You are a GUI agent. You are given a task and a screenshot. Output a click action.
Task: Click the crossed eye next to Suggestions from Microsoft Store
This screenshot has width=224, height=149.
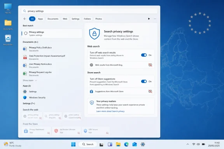point(150,92)
